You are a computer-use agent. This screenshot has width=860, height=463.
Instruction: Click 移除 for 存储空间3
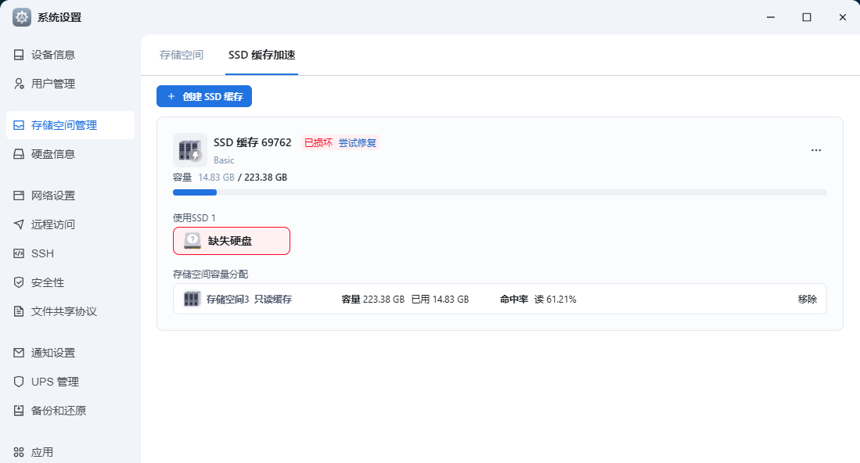pos(808,300)
